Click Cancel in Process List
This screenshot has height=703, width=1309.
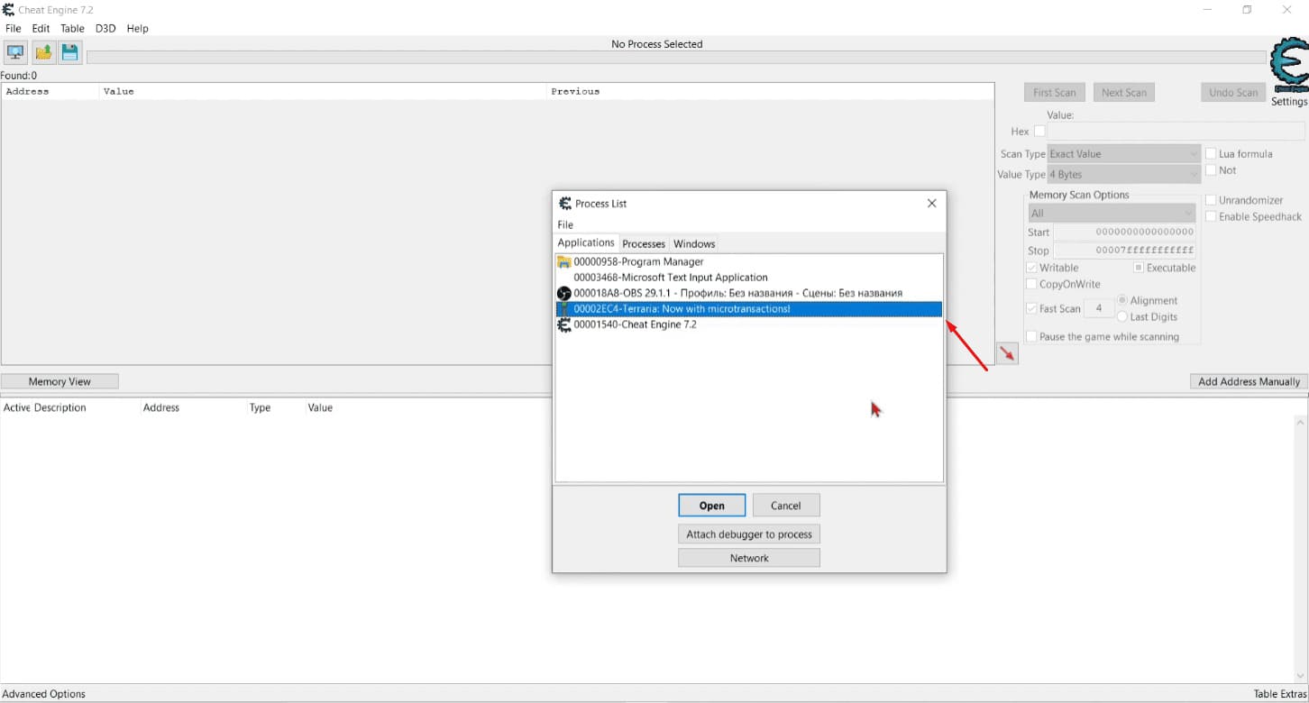(786, 506)
